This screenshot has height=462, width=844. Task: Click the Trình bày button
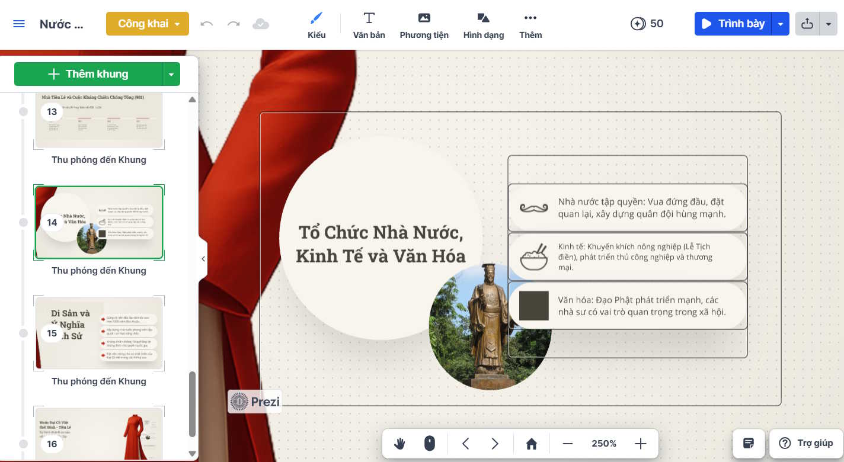coord(733,24)
